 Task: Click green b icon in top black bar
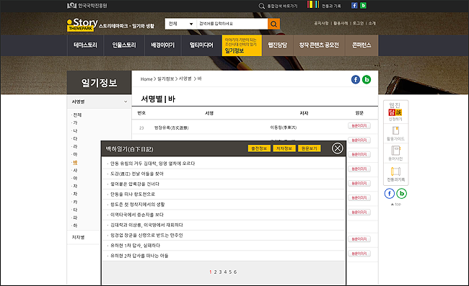(363, 5)
